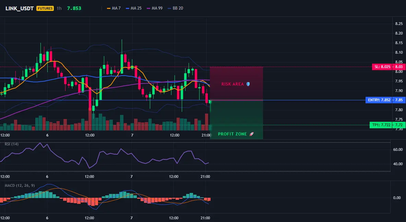This screenshot has width=406, height=222.
Task: Toggle the MA 25 legend entry
Action: pyautogui.click(x=134, y=8)
